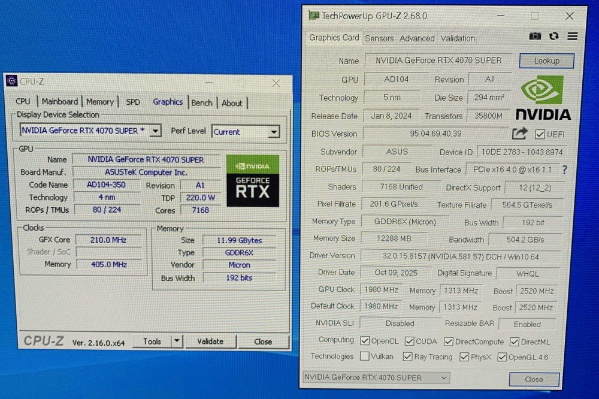Click the GFX Core clock value
The height and width of the screenshot is (399, 599).
[x=108, y=240]
